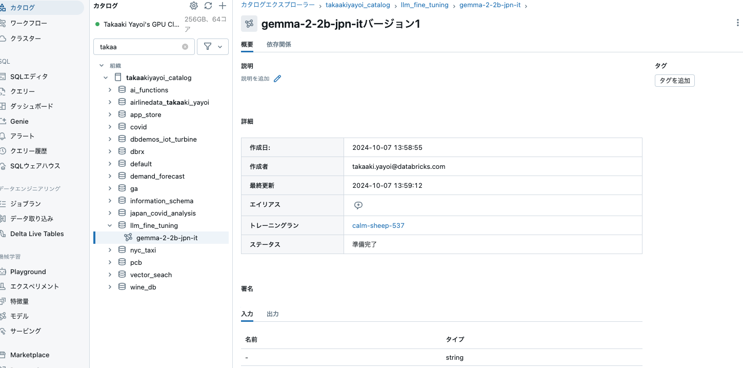This screenshot has height=368, width=743.
Task: Clear the takaa search text
Action: tap(185, 47)
